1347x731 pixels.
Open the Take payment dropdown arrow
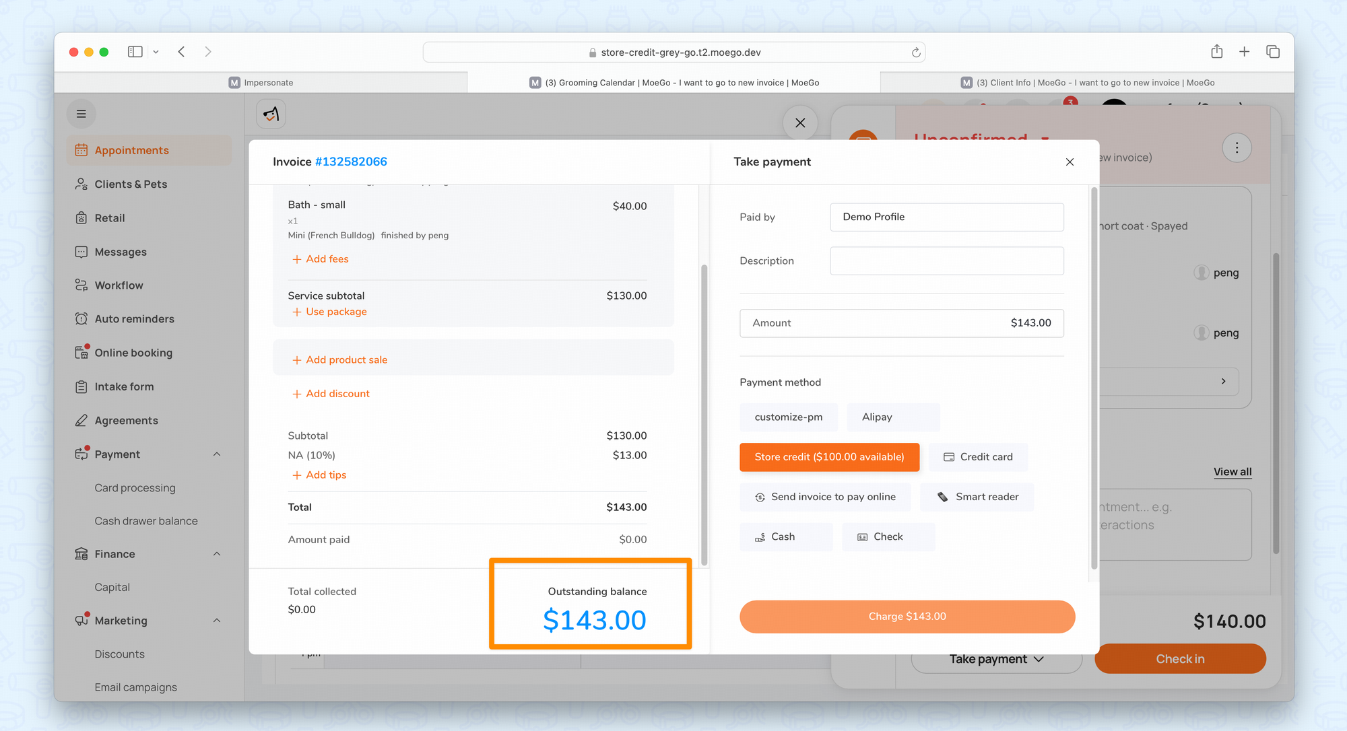[1039, 660]
